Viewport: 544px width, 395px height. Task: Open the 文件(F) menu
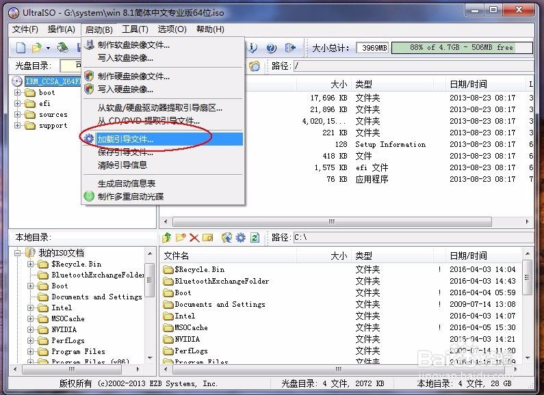tap(25, 29)
